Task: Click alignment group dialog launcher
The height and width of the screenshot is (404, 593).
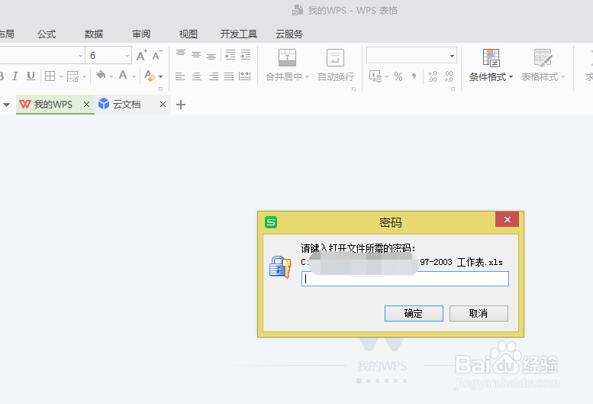Action: [353, 89]
